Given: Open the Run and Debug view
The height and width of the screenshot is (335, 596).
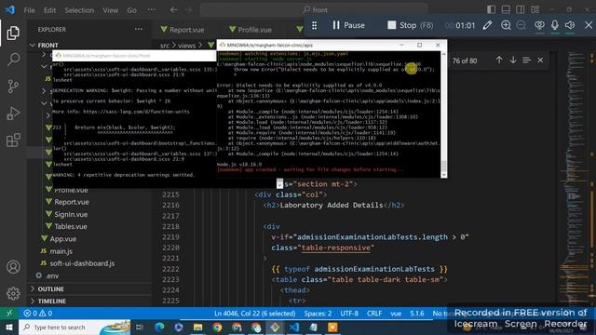Looking at the screenshot, I should click(13, 114).
